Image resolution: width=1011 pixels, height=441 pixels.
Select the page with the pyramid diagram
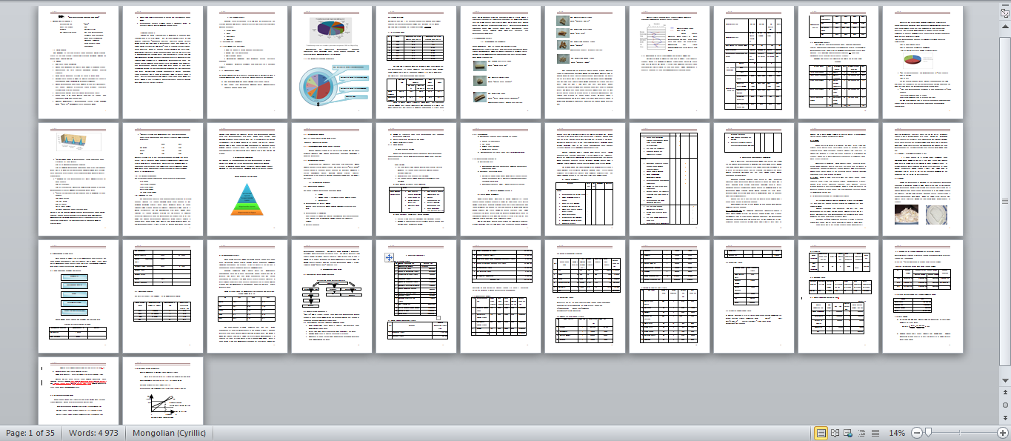click(x=247, y=179)
